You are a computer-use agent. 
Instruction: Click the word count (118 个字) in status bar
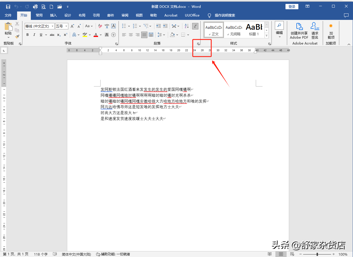41,254
